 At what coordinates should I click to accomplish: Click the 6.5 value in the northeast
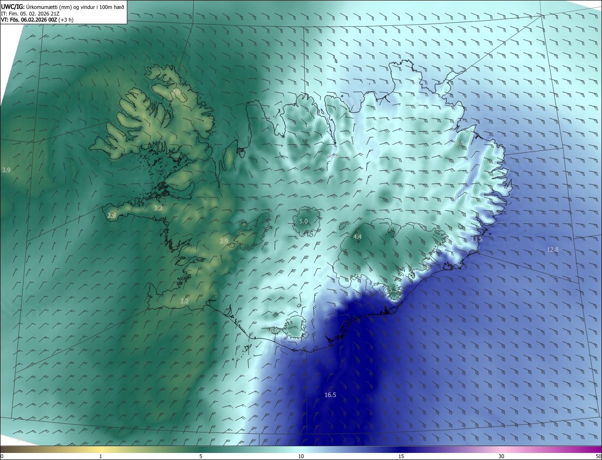460,143
